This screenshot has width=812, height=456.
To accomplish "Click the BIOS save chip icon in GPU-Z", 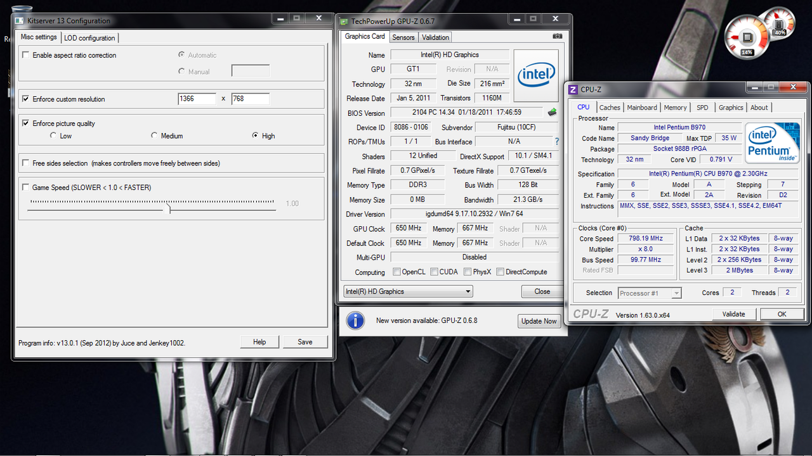I will pos(552,113).
